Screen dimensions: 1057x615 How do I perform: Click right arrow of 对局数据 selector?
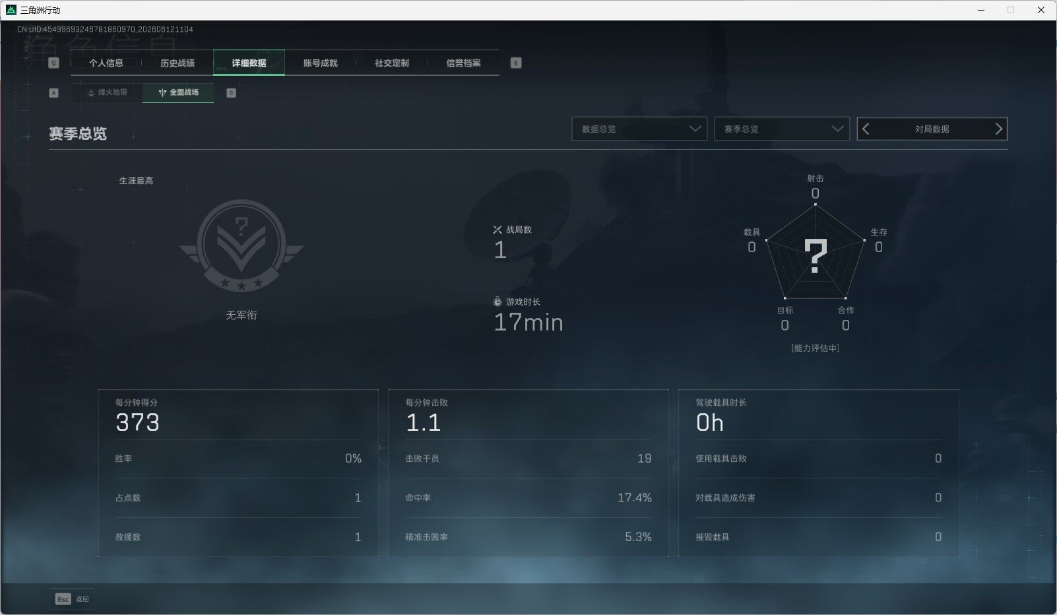tap(998, 129)
